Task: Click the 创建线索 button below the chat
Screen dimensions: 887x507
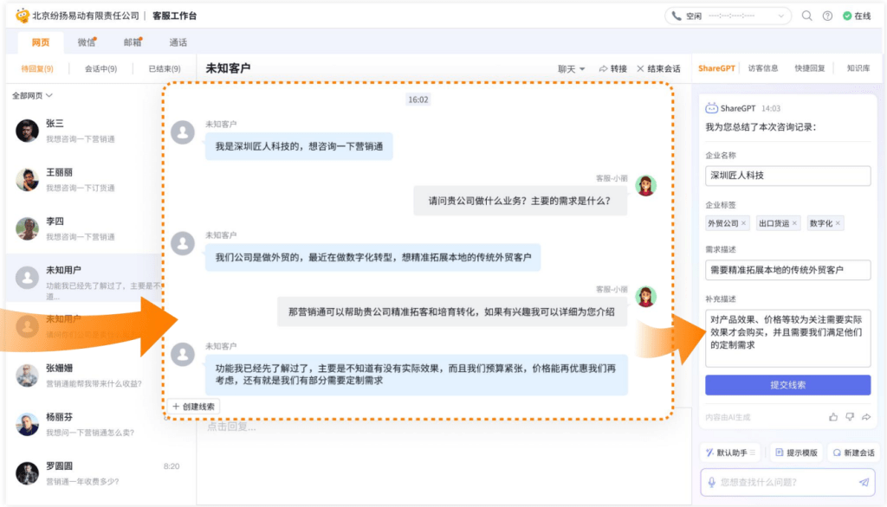Action: tap(193, 406)
